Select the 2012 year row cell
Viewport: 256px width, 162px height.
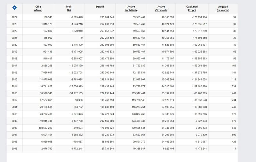[14, 100]
